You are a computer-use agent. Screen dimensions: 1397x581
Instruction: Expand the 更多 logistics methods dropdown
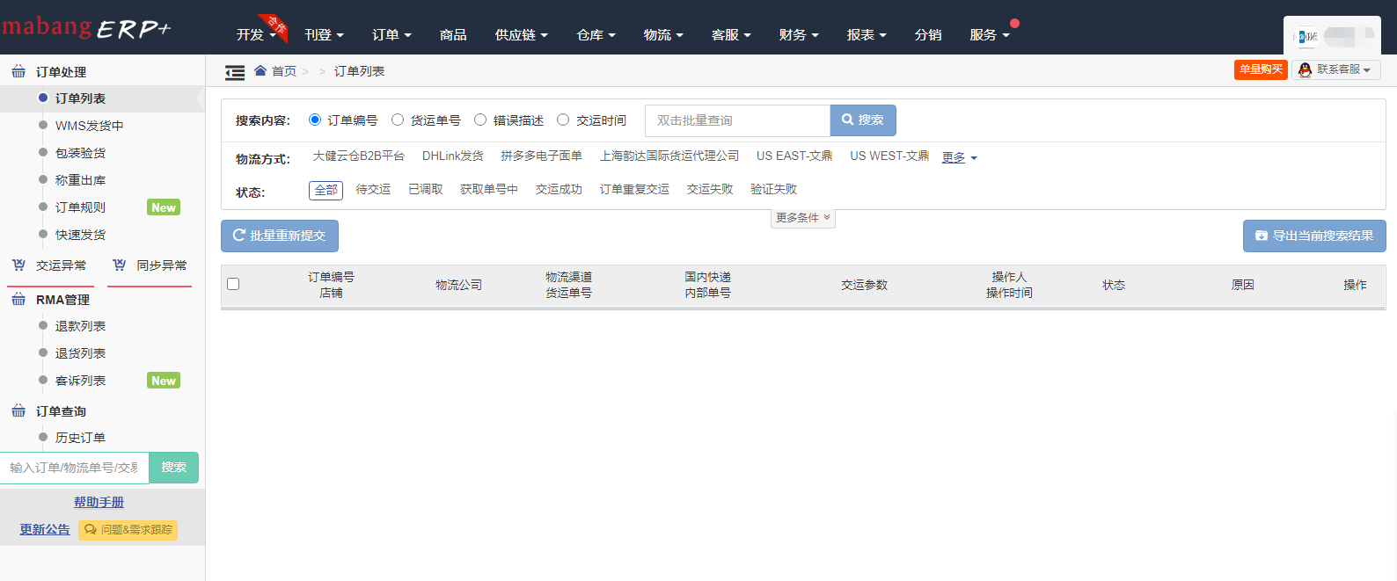[x=959, y=157]
